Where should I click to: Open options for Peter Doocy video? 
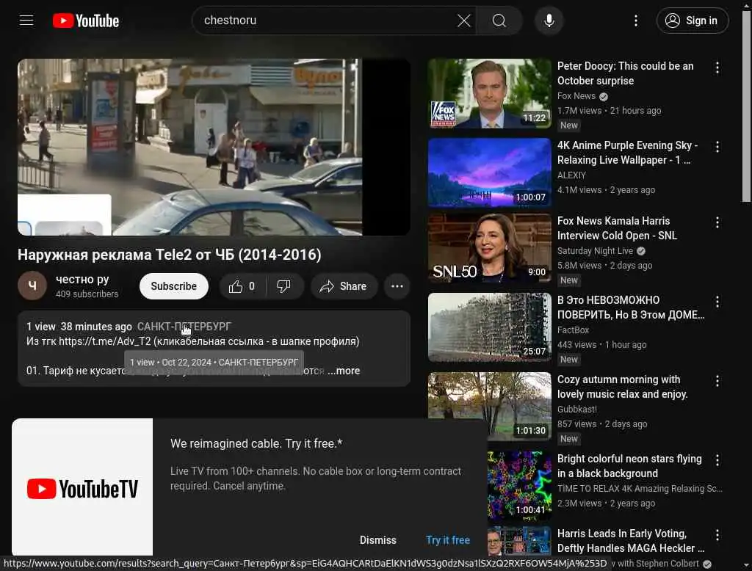click(x=717, y=68)
